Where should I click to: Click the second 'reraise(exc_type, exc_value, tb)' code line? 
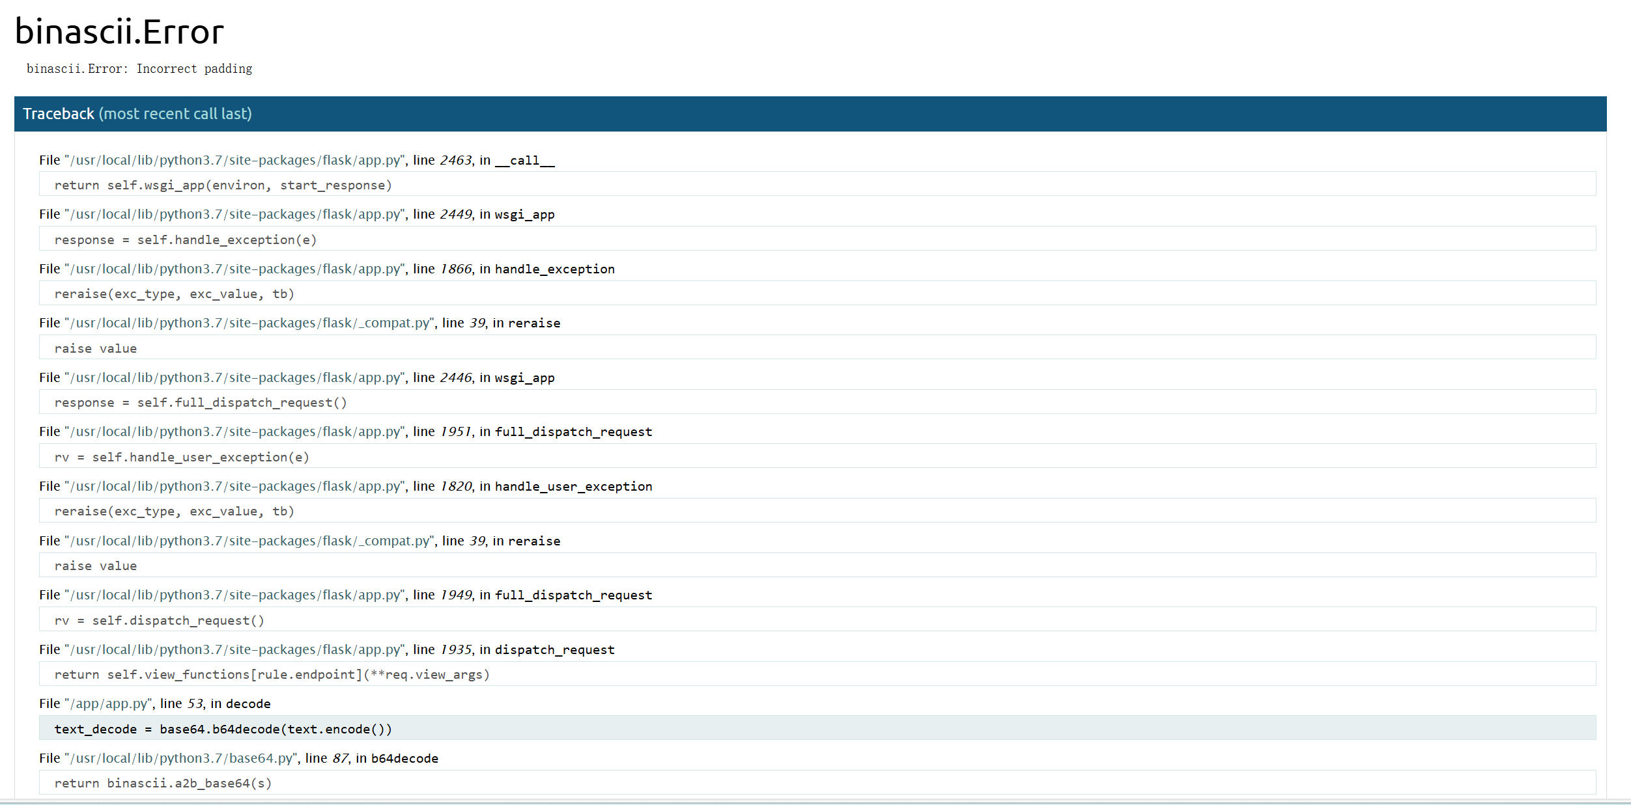point(175,511)
